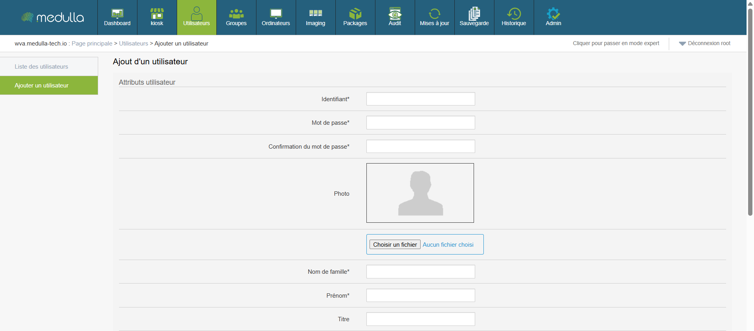Open the Historique clock icon

tap(514, 14)
